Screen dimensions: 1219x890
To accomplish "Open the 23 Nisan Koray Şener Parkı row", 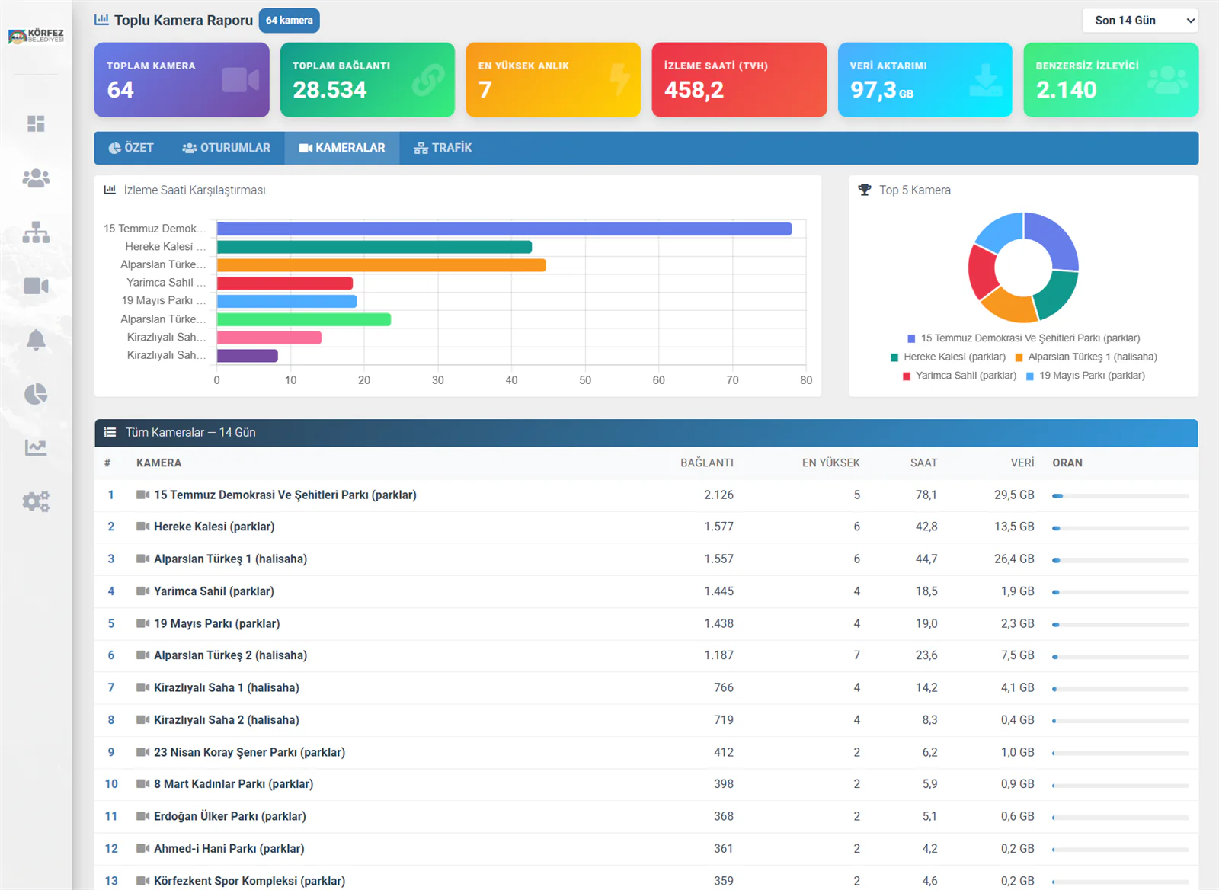I will 646,752.
